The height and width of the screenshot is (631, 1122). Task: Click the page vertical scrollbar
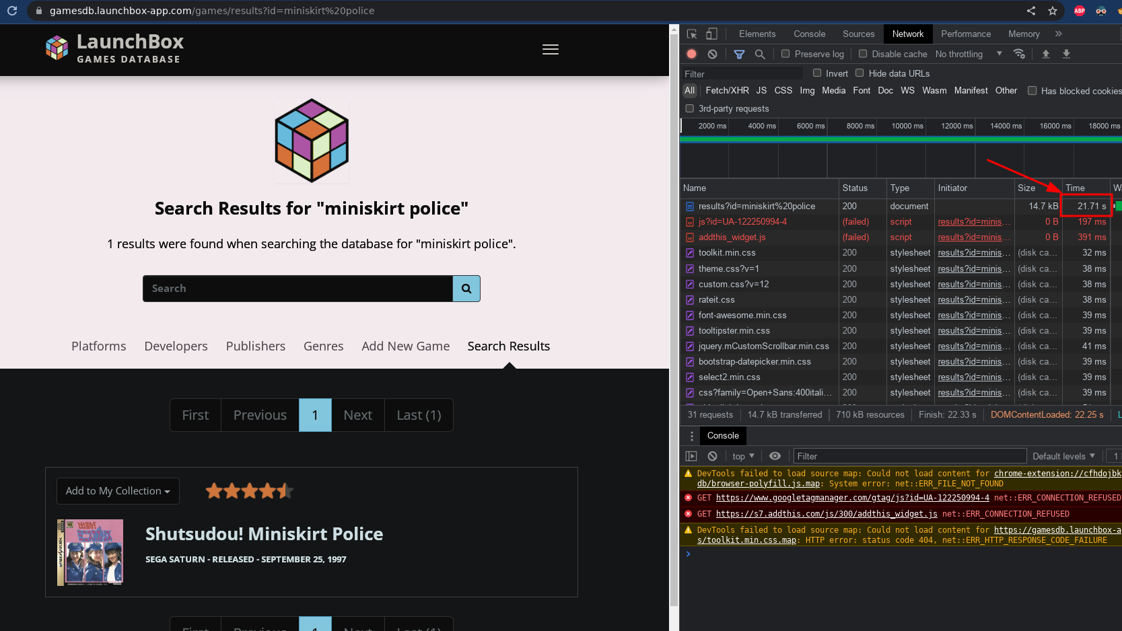click(x=674, y=320)
